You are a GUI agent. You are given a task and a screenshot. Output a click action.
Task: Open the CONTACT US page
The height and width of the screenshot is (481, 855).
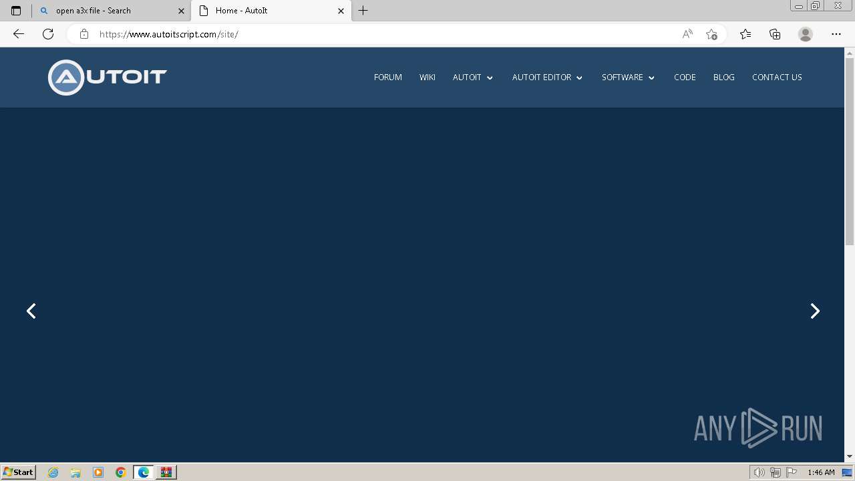(x=777, y=77)
